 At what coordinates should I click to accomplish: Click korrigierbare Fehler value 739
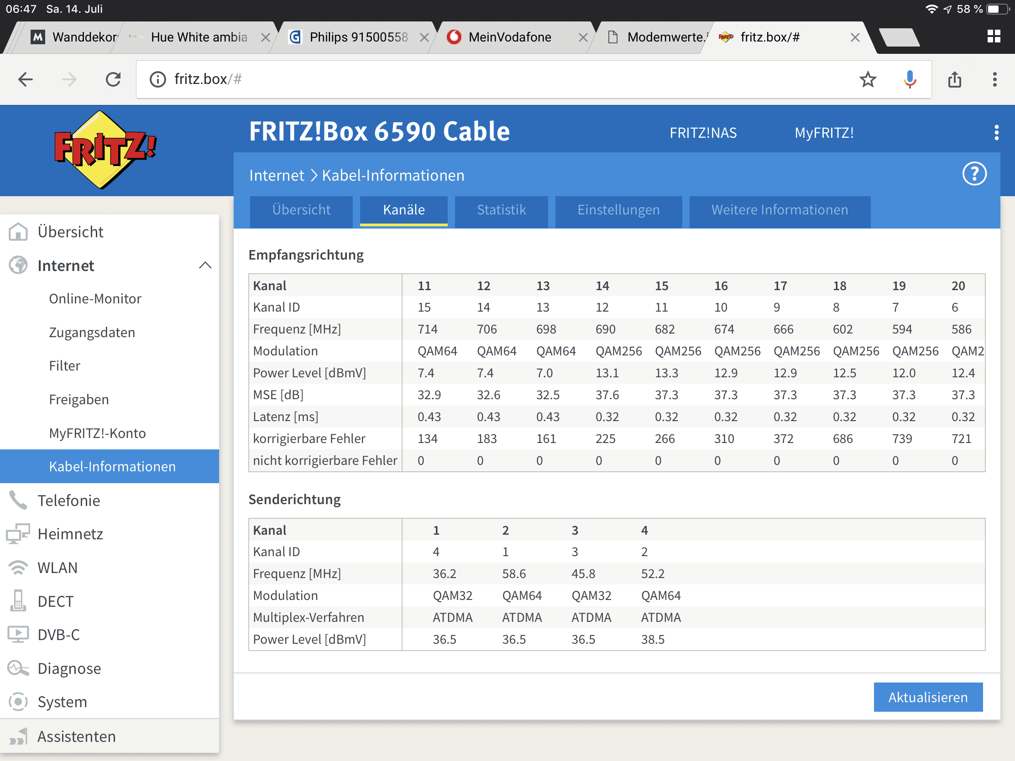(x=902, y=438)
